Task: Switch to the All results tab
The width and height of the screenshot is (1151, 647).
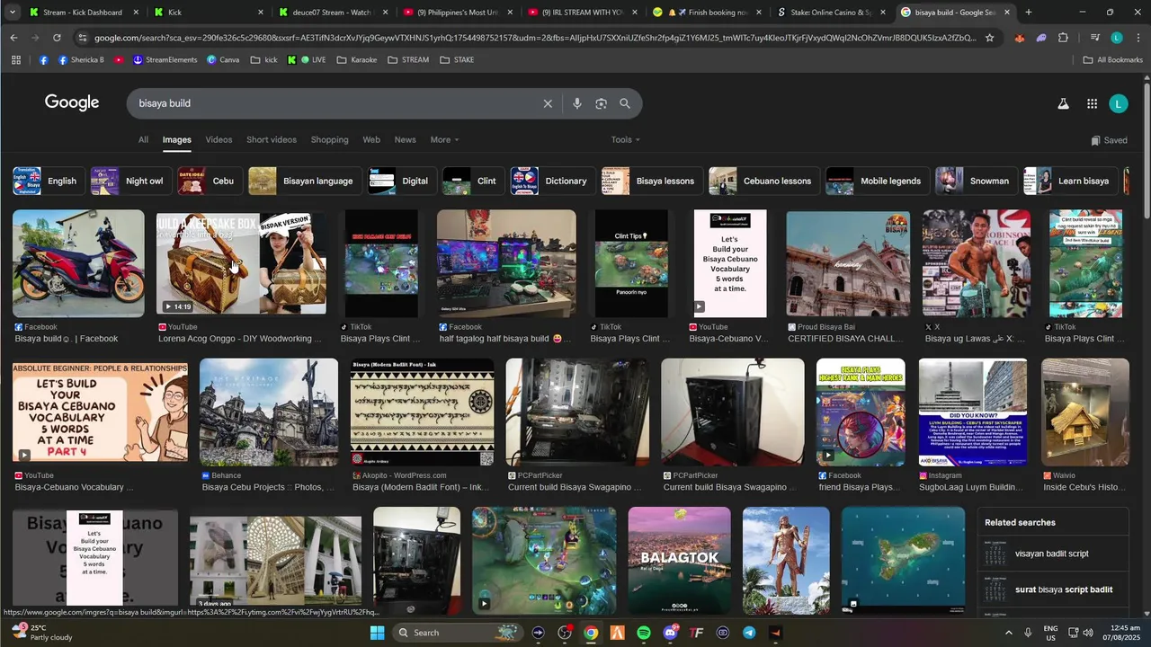Action: coord(143,139)
